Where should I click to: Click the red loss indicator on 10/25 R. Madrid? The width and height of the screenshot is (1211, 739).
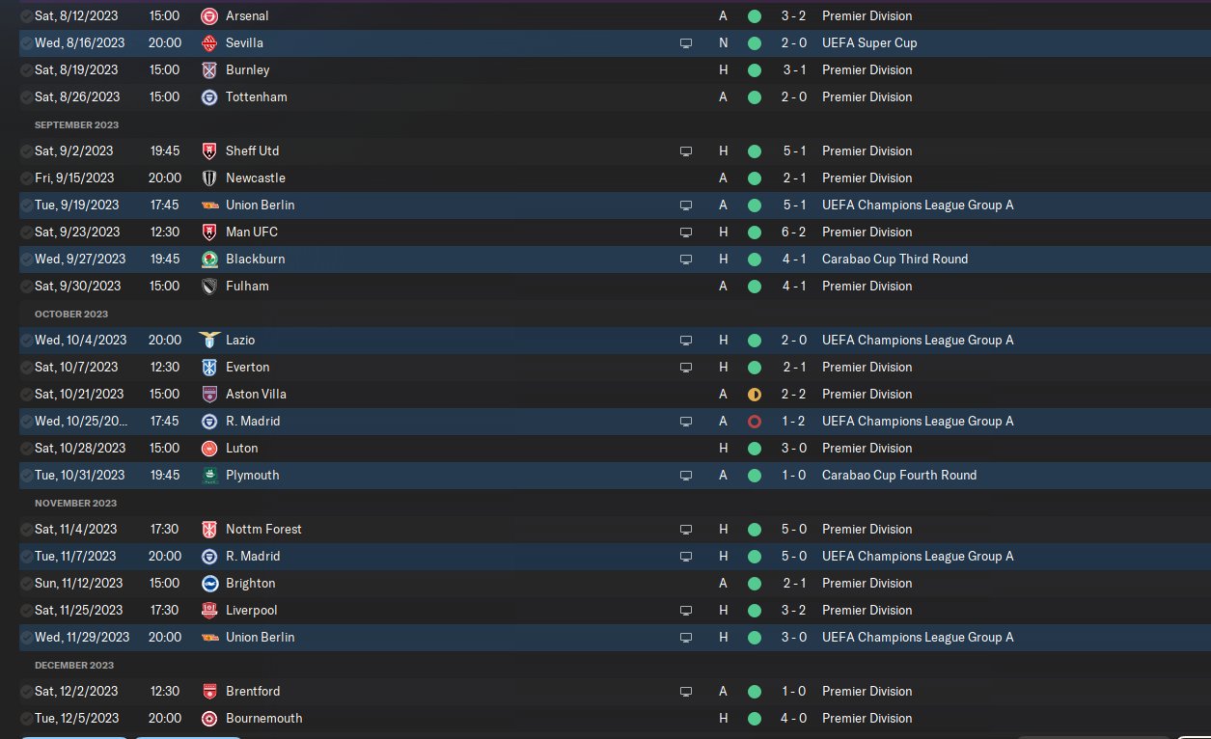755,422
